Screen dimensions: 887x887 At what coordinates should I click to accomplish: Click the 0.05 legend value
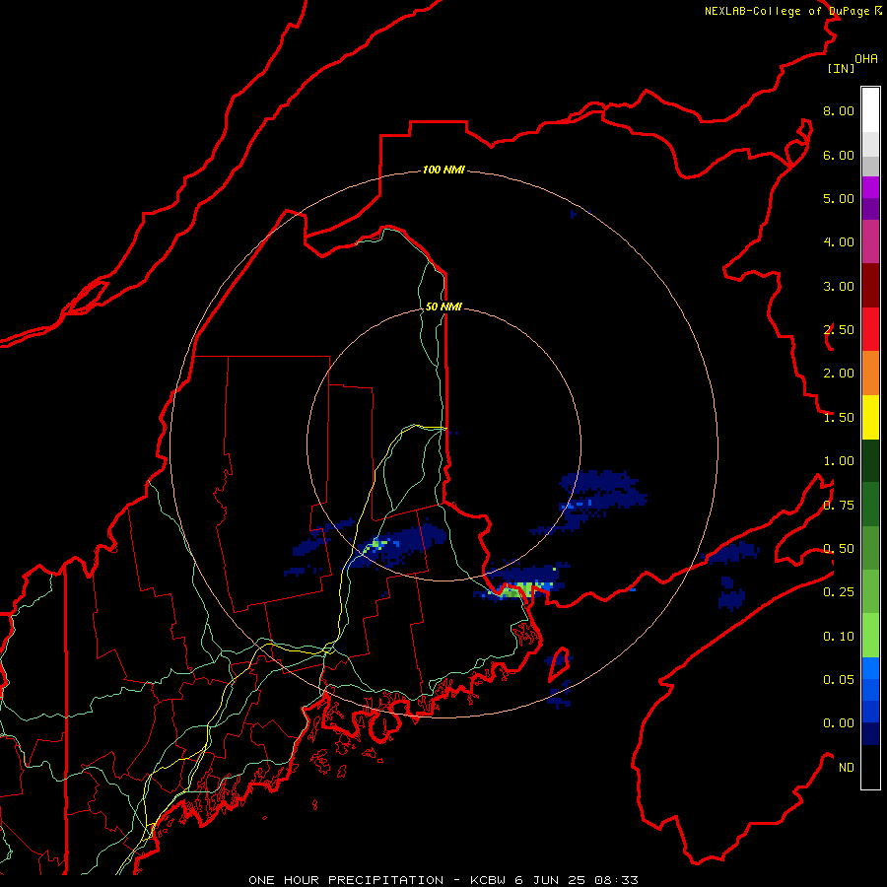839,680
